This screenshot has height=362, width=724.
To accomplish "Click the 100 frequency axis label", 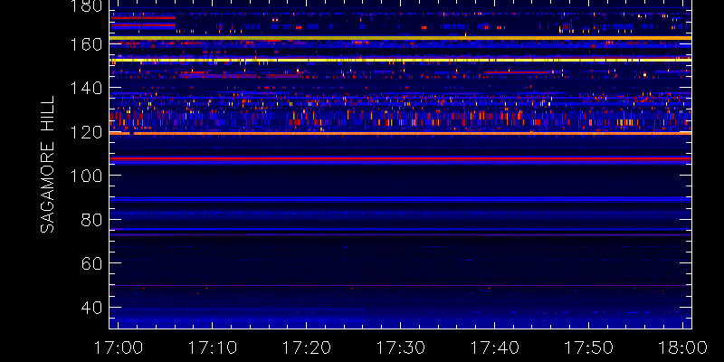I will 86,176.
